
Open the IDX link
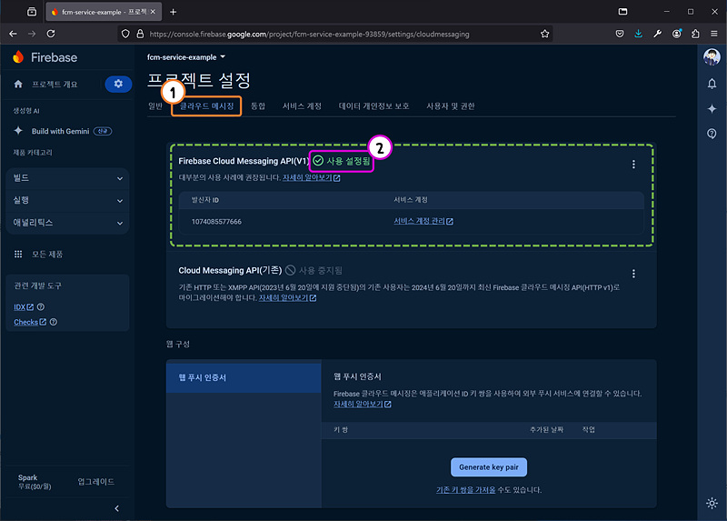[x=24, y=307]
